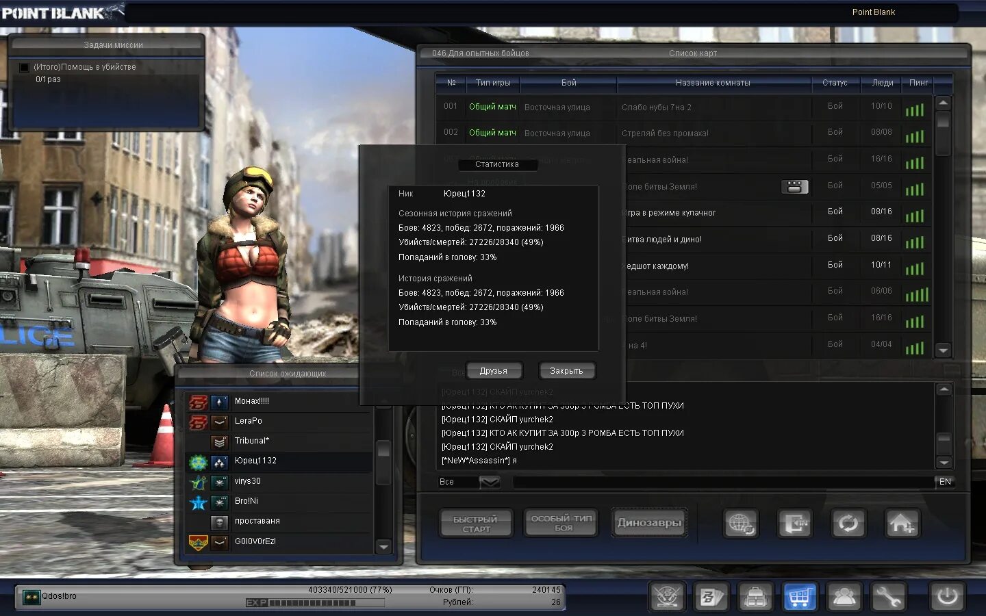
Task: Sort by Бой column header
Action: click(x=569, y=83)
